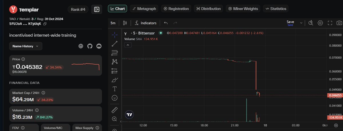The width and height of the screenshot is (343, 131).
Task: Click the FINANCIAL DATA heading
Action: [24, 83]
